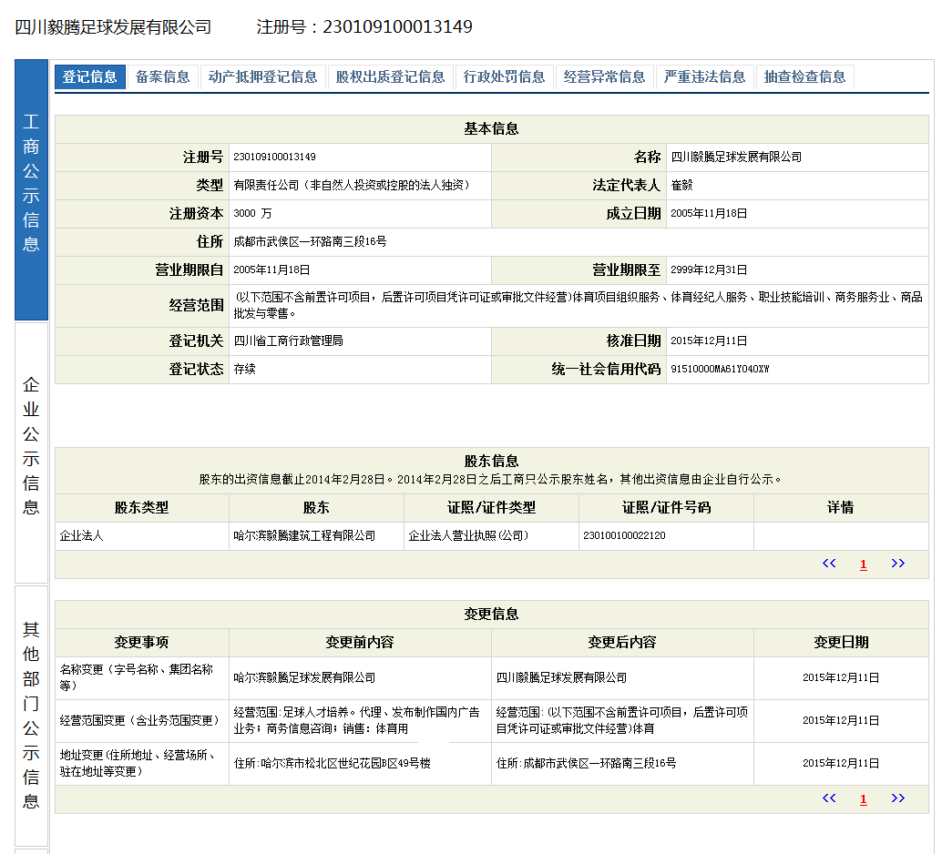Screen dimensions: 942x854
Task: Click certificate number 230100100022120
Action: [x=624, y=535]
